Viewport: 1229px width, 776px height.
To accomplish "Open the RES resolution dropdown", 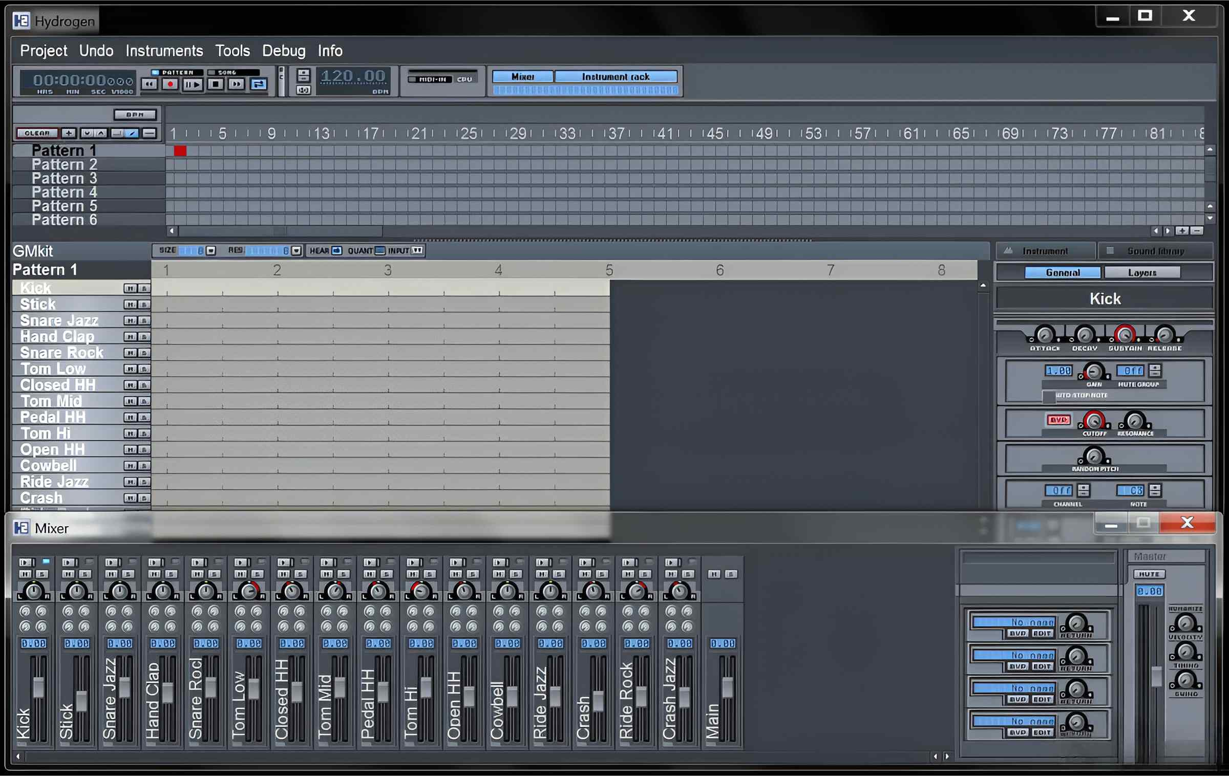I will coord(296,250).
